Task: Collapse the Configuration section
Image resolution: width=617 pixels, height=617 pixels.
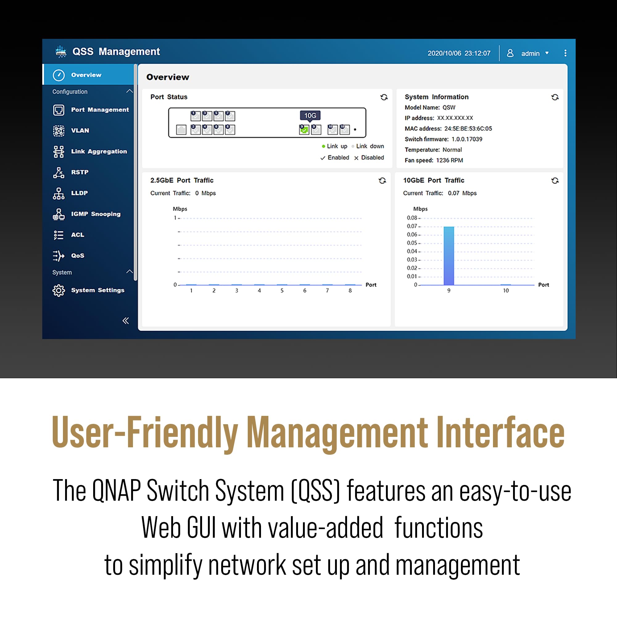Action: pyautogui.click(x=130, y=91)
